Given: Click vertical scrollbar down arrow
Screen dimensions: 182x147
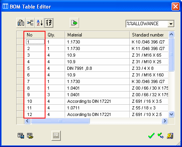Looking at the screenshot, I should 172,114.
